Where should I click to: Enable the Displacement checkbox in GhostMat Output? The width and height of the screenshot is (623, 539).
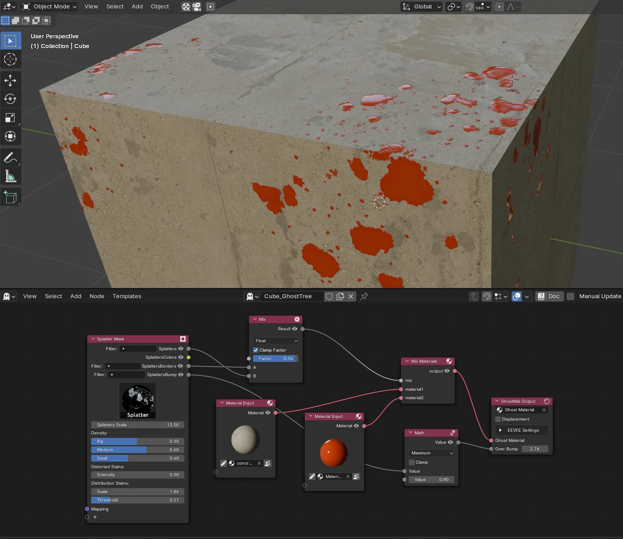coord(498,419)
